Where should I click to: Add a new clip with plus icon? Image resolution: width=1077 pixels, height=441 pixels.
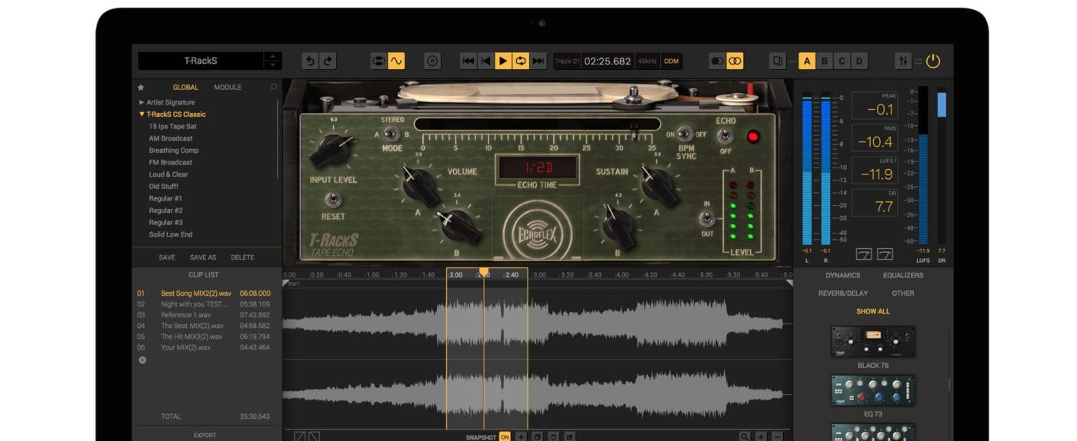(142, 360)
